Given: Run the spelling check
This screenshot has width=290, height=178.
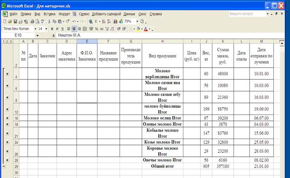Looking at the screenshot, I should 42,21.
